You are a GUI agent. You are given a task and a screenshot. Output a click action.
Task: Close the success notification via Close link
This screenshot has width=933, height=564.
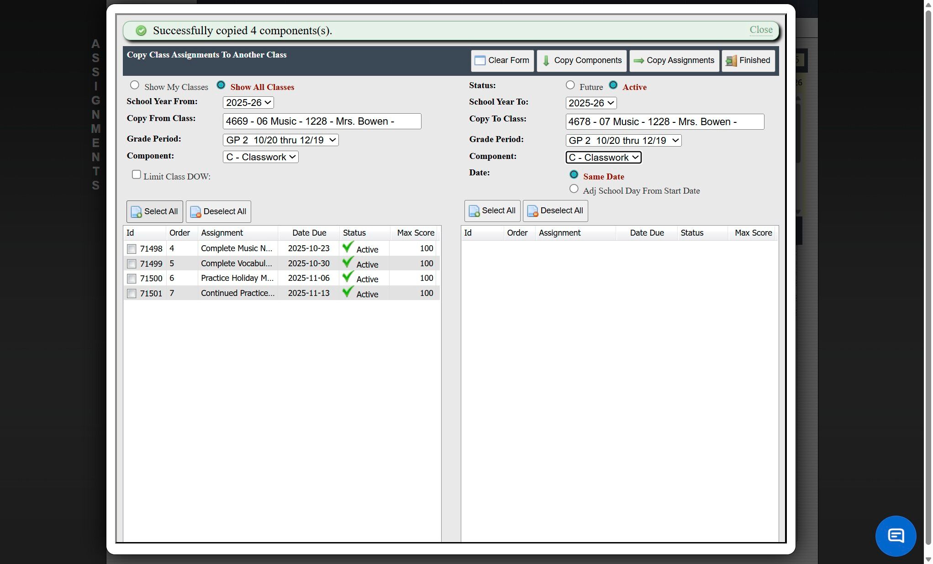(x=761, y=30)
